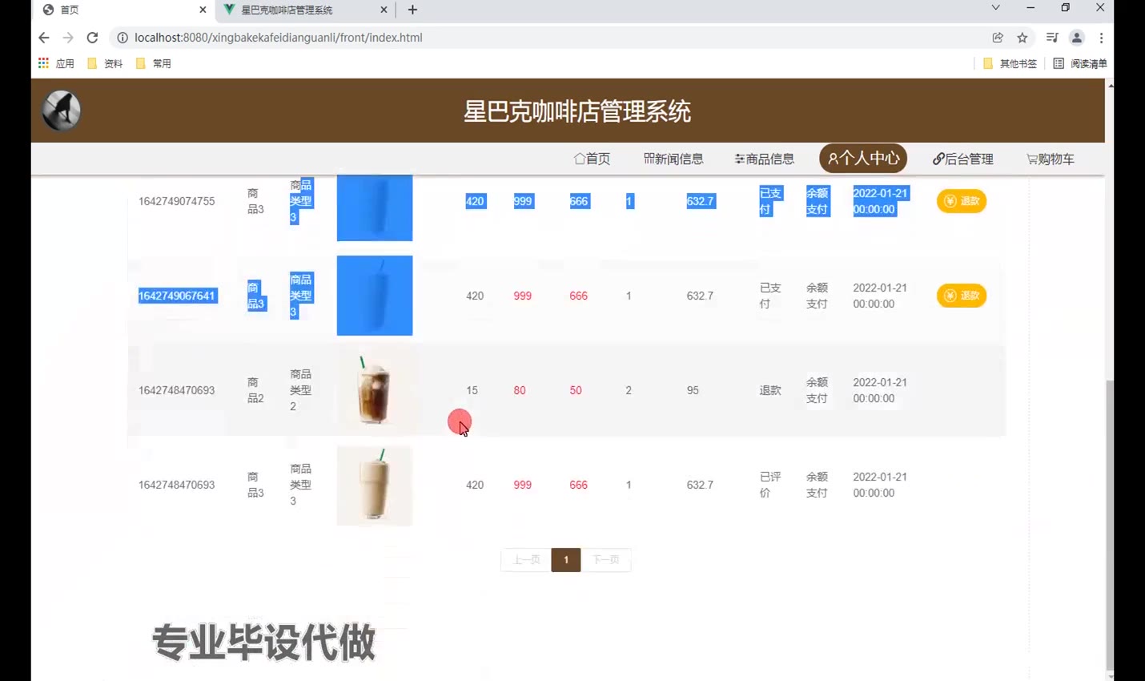Close the 星巴克咖啡店管理系统 tab

[x=384, y=10]
